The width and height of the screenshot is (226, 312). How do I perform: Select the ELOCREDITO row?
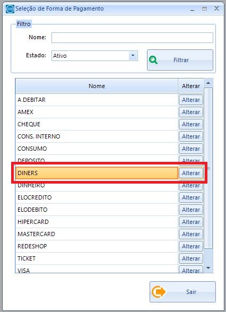click(x=97, y=197)
